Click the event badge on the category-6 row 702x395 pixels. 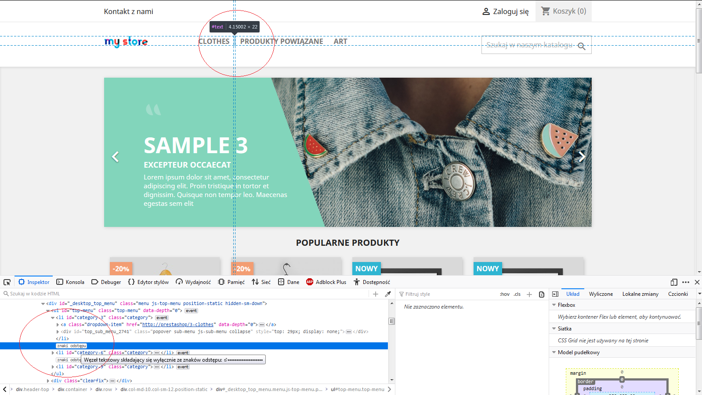coord(183,353)
